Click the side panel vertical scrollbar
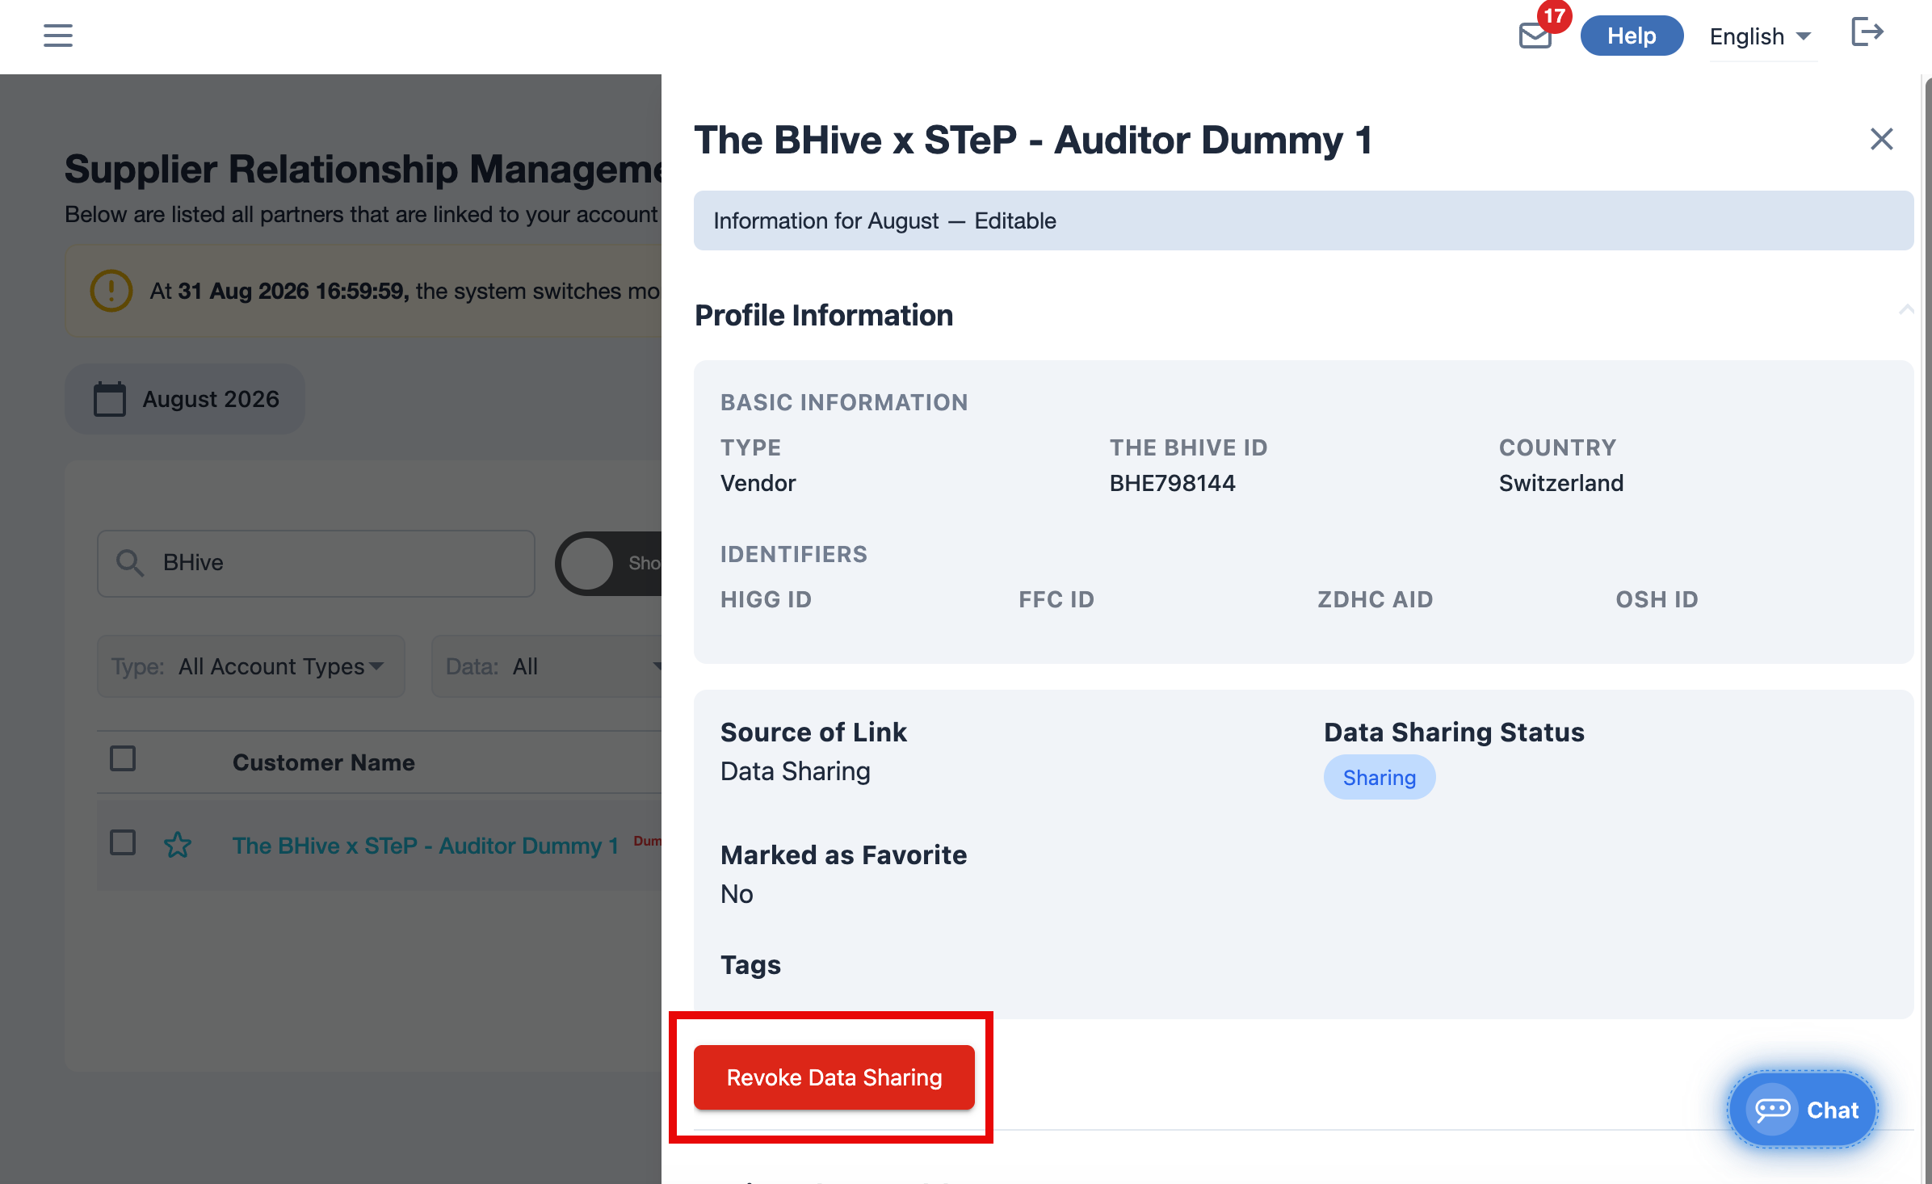Viewport: 1932px width, 1184px height. 1926,629
